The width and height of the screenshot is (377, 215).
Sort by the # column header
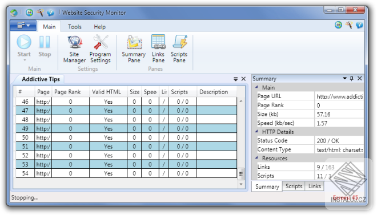[x=25, y=92]
